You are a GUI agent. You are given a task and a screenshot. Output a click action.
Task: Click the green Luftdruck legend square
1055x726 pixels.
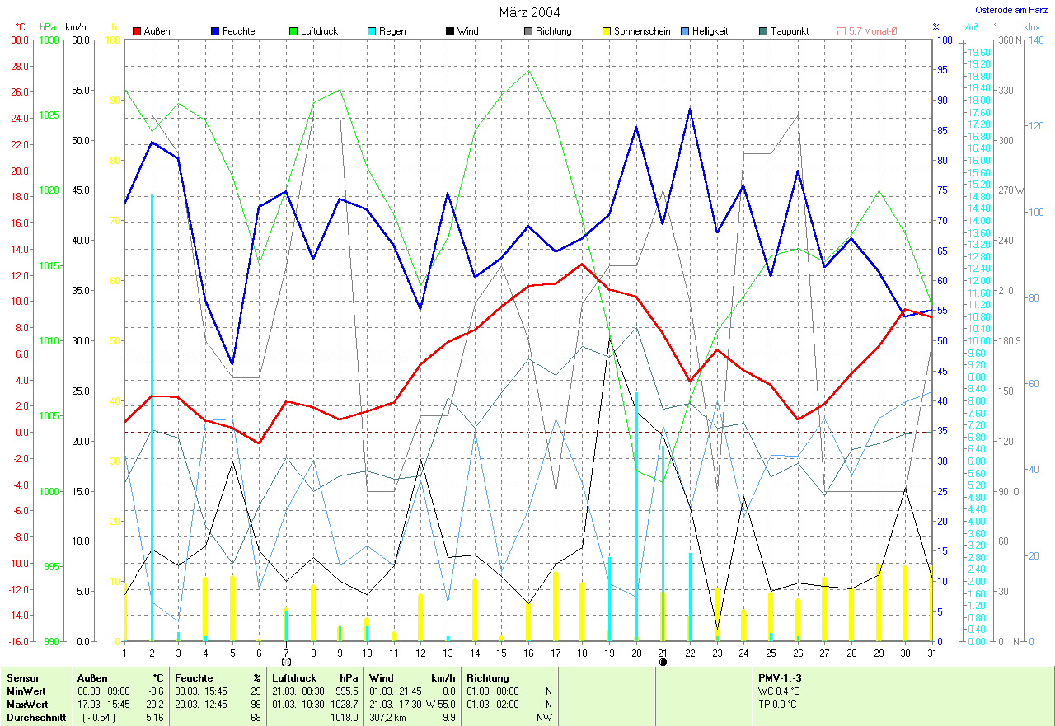point(293,31)
